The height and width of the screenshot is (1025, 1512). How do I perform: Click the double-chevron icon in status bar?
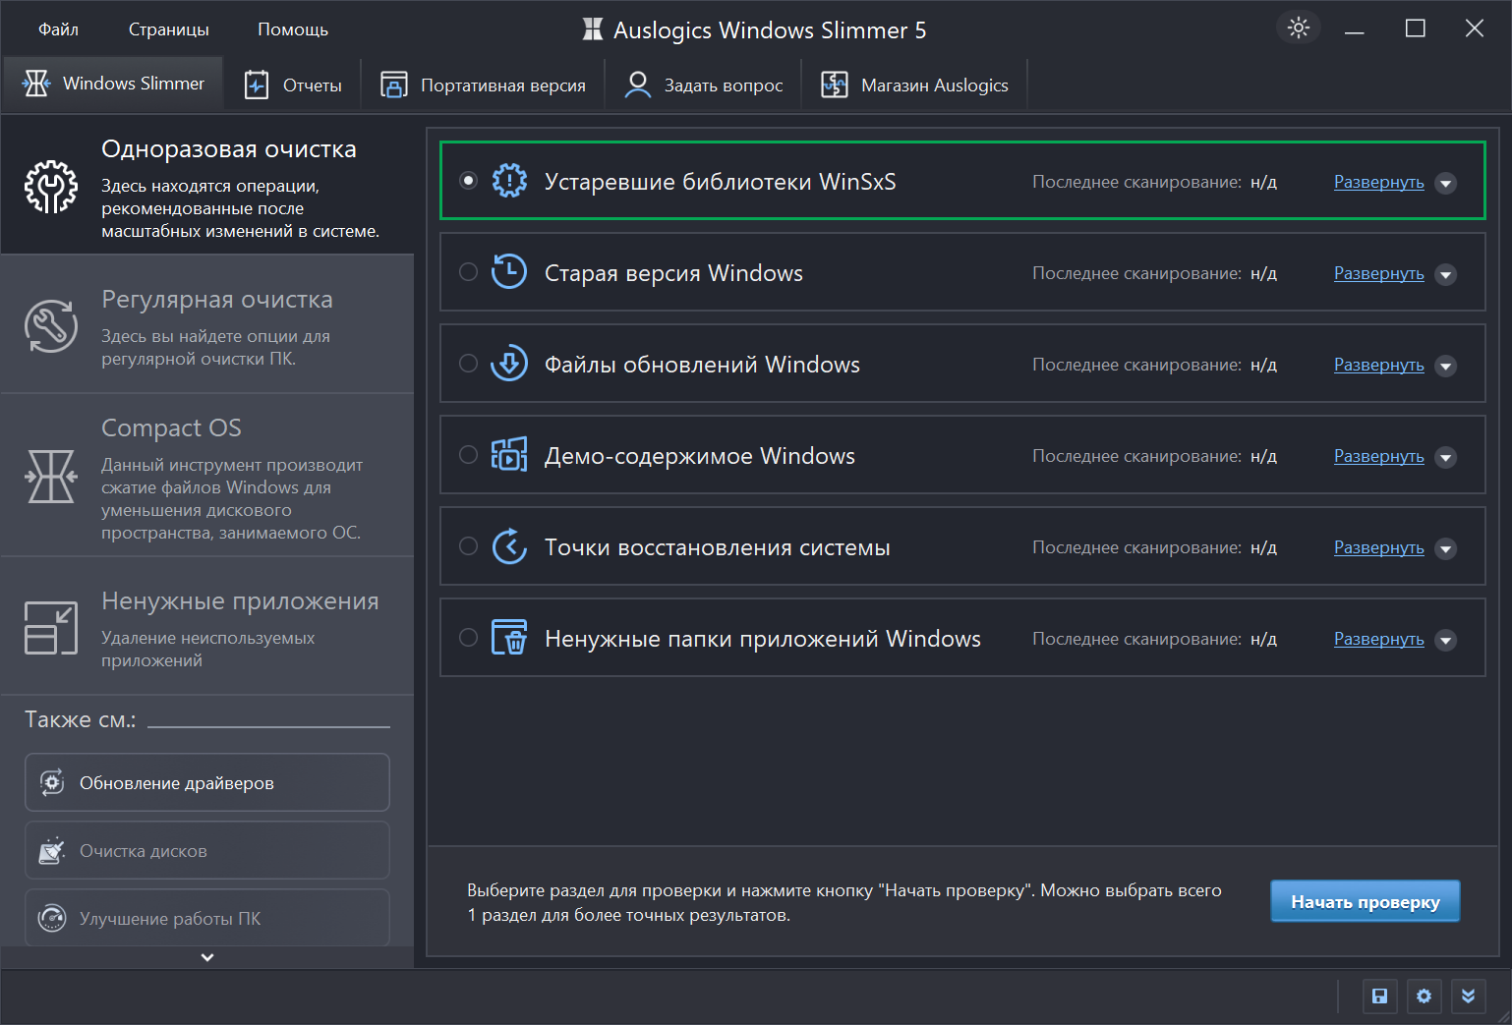[1468, 997]
